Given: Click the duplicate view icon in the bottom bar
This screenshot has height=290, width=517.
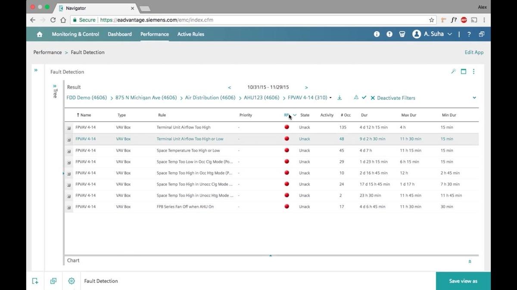Looking at the screenshot, I should pyautogui.click(x=53, y=281).
